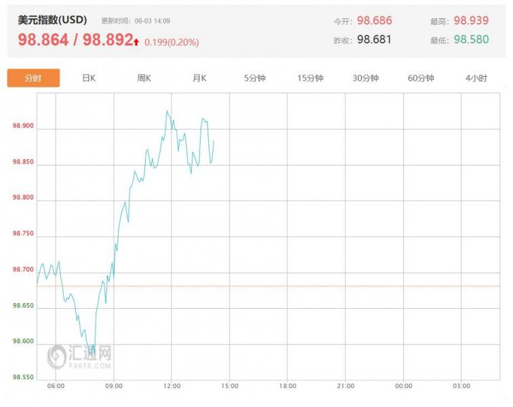The height and width of the screenshot is (407, 513).
Task: Click the 更新时间 06-03 14:09 timestamp
Action: click(x=136, y=21)
